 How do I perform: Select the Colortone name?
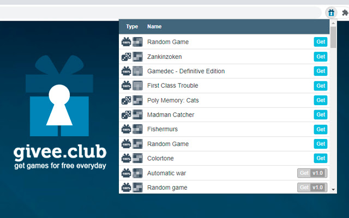pos(160,159)
